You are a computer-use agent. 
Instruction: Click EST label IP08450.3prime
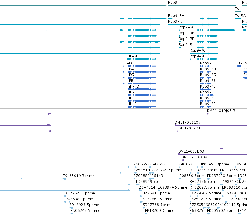[215, 164]
